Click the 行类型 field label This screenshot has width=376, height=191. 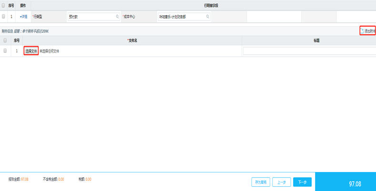37,17
